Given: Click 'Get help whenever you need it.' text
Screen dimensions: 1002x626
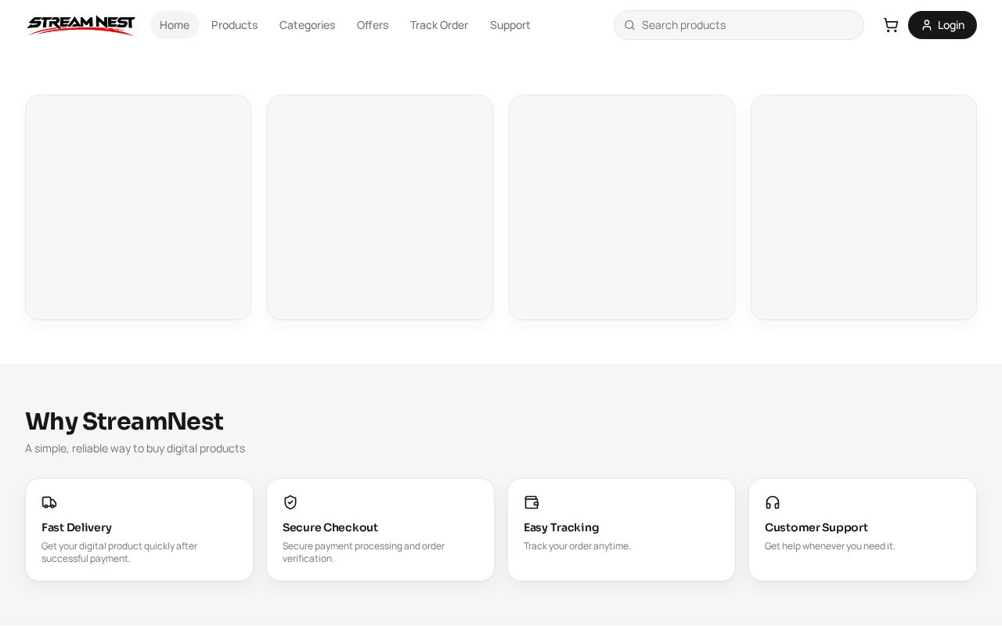Looking at the screenshot, I should tap(830, 546).
